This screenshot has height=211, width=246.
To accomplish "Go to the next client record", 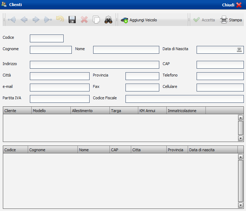I will tap(36, 20).
